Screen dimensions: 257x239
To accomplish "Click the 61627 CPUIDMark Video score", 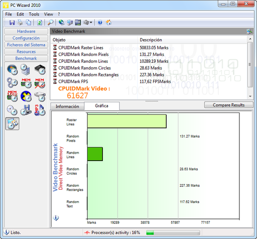I will point(77,95).
